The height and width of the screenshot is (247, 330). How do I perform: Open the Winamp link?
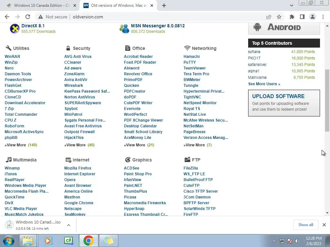12,168
